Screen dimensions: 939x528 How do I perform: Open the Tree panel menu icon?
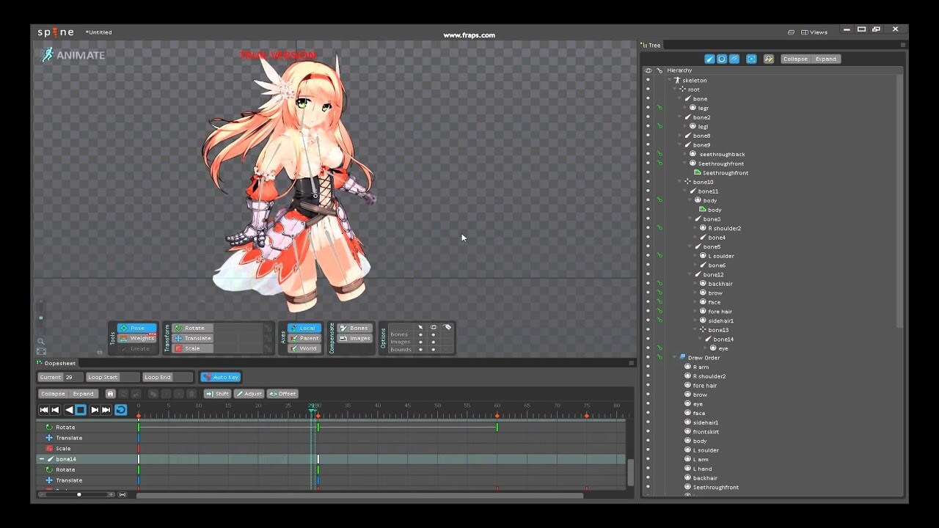point(903,45)
